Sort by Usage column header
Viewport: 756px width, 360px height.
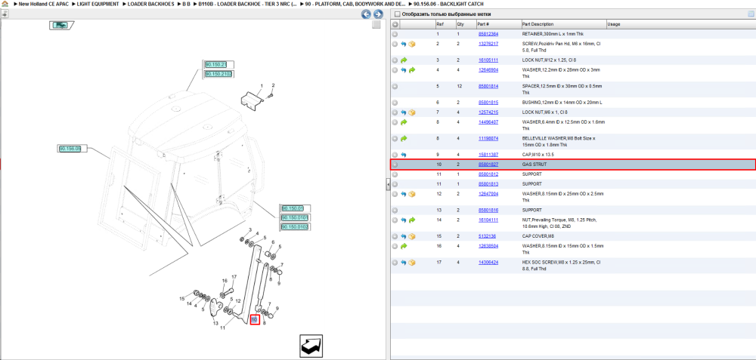click(614, 24)
